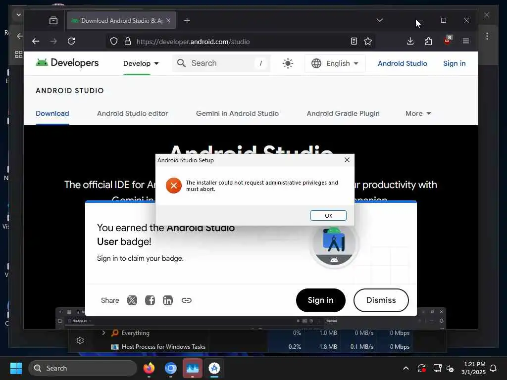Image resolution: width=507 pixels, height=380 pixels.
Task: Open the Task Manager taskbar icon
Action: tap(193, 368)
